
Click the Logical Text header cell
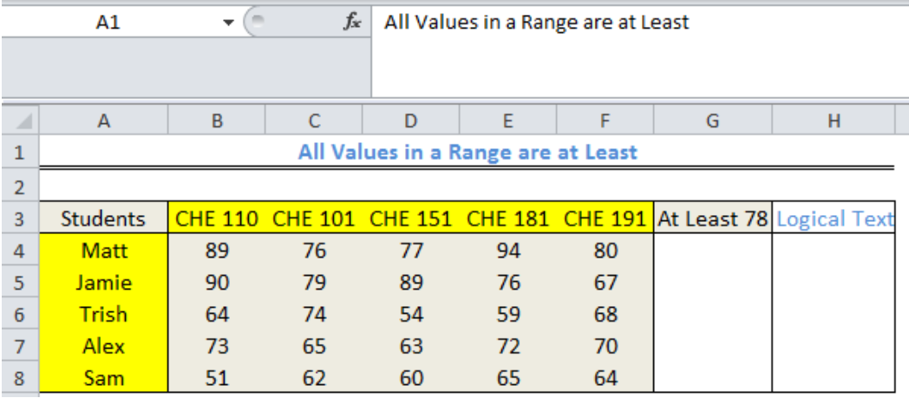click(x=834, y=219)
